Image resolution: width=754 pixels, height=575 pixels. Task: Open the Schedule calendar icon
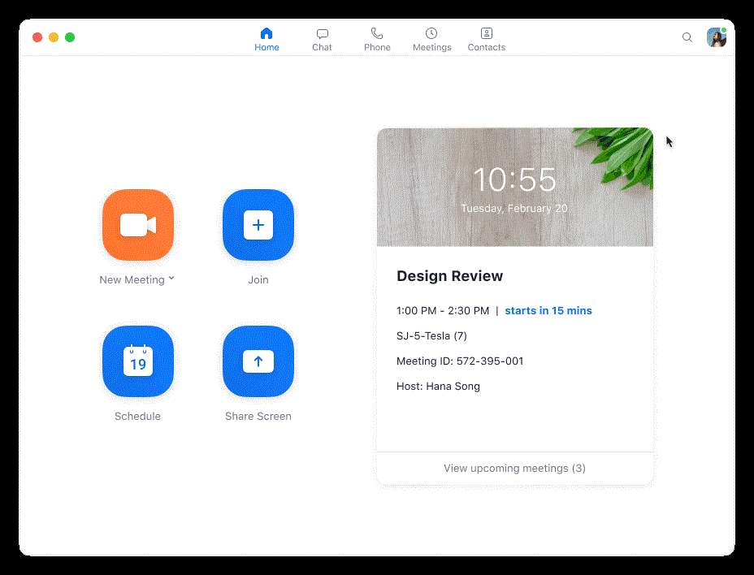tap(138, 361)
